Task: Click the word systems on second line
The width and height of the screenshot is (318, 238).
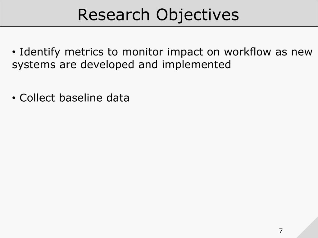Action: [34, 65]
